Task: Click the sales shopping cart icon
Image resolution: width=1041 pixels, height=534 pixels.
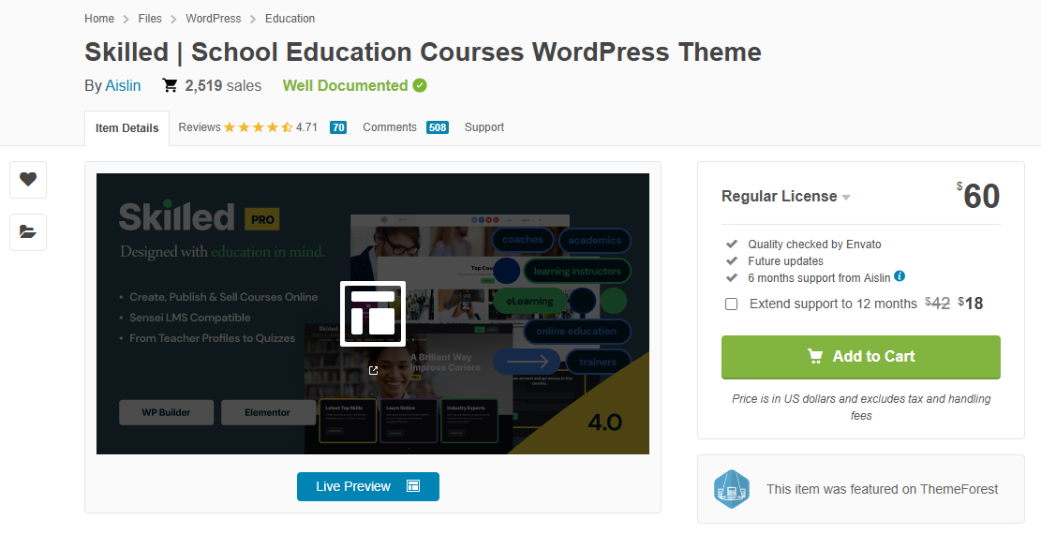Action: click(x=170, y=85)
